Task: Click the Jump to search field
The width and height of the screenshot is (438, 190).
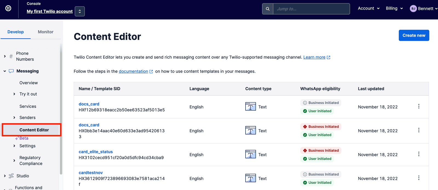Action: coord(311,9)
